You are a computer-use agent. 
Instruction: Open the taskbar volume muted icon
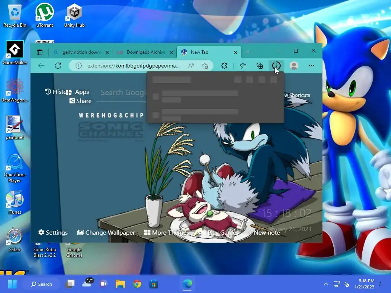pyautogui.click(x=346, y=284)
